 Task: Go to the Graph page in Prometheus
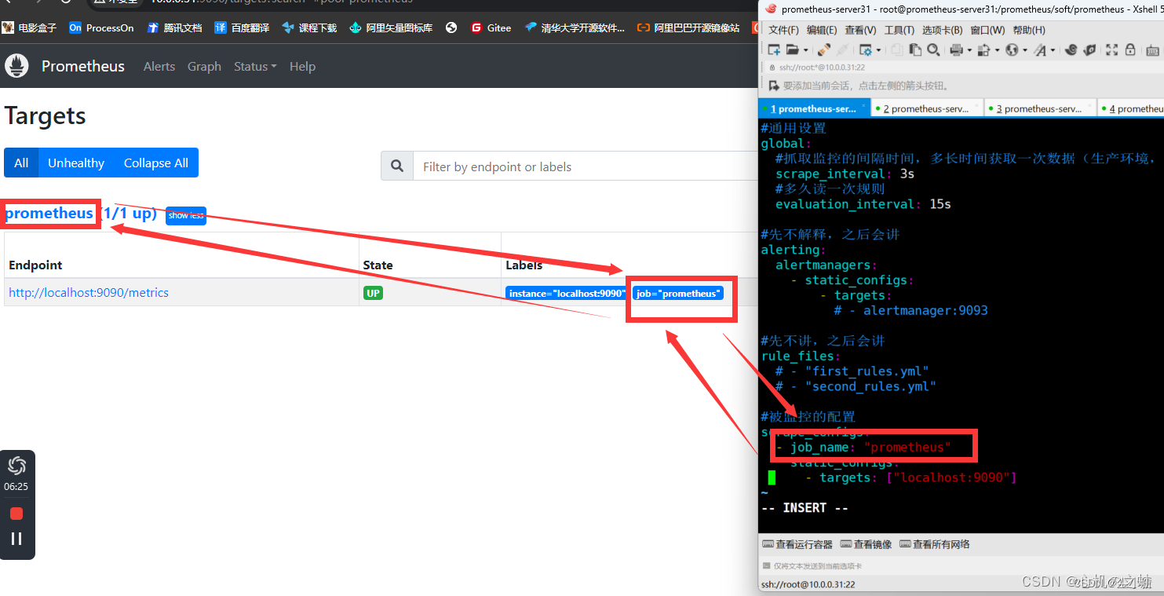pyautogui.click(x=204, y=67)
